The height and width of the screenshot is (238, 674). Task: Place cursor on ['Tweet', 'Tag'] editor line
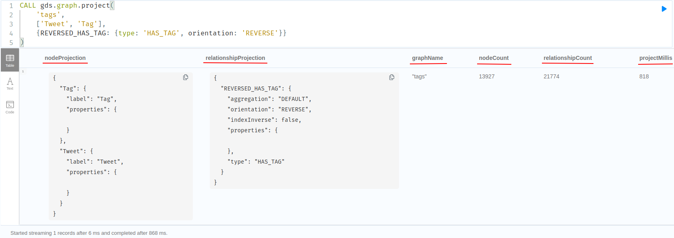coord(71,24)
